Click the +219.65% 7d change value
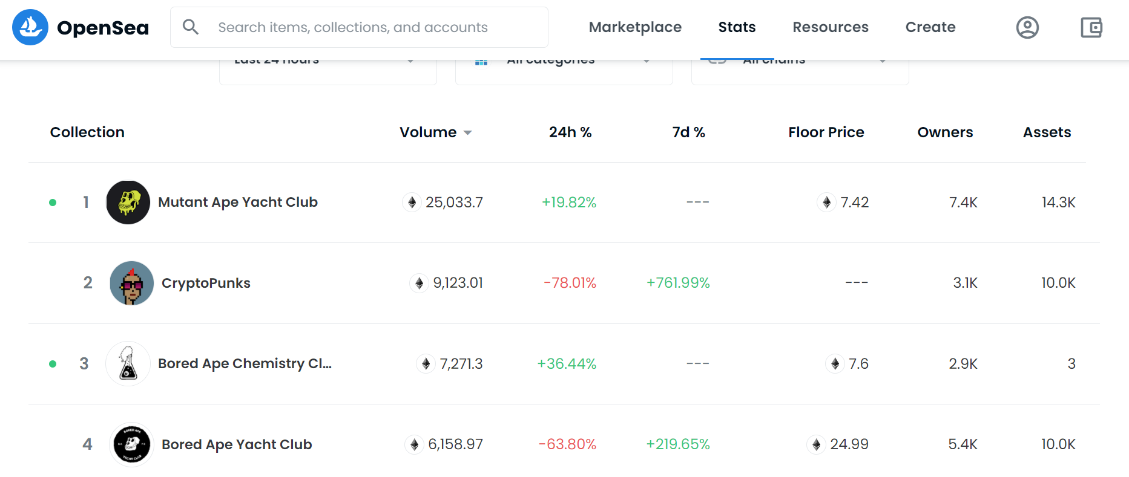1129x477 pixels. 678,444
